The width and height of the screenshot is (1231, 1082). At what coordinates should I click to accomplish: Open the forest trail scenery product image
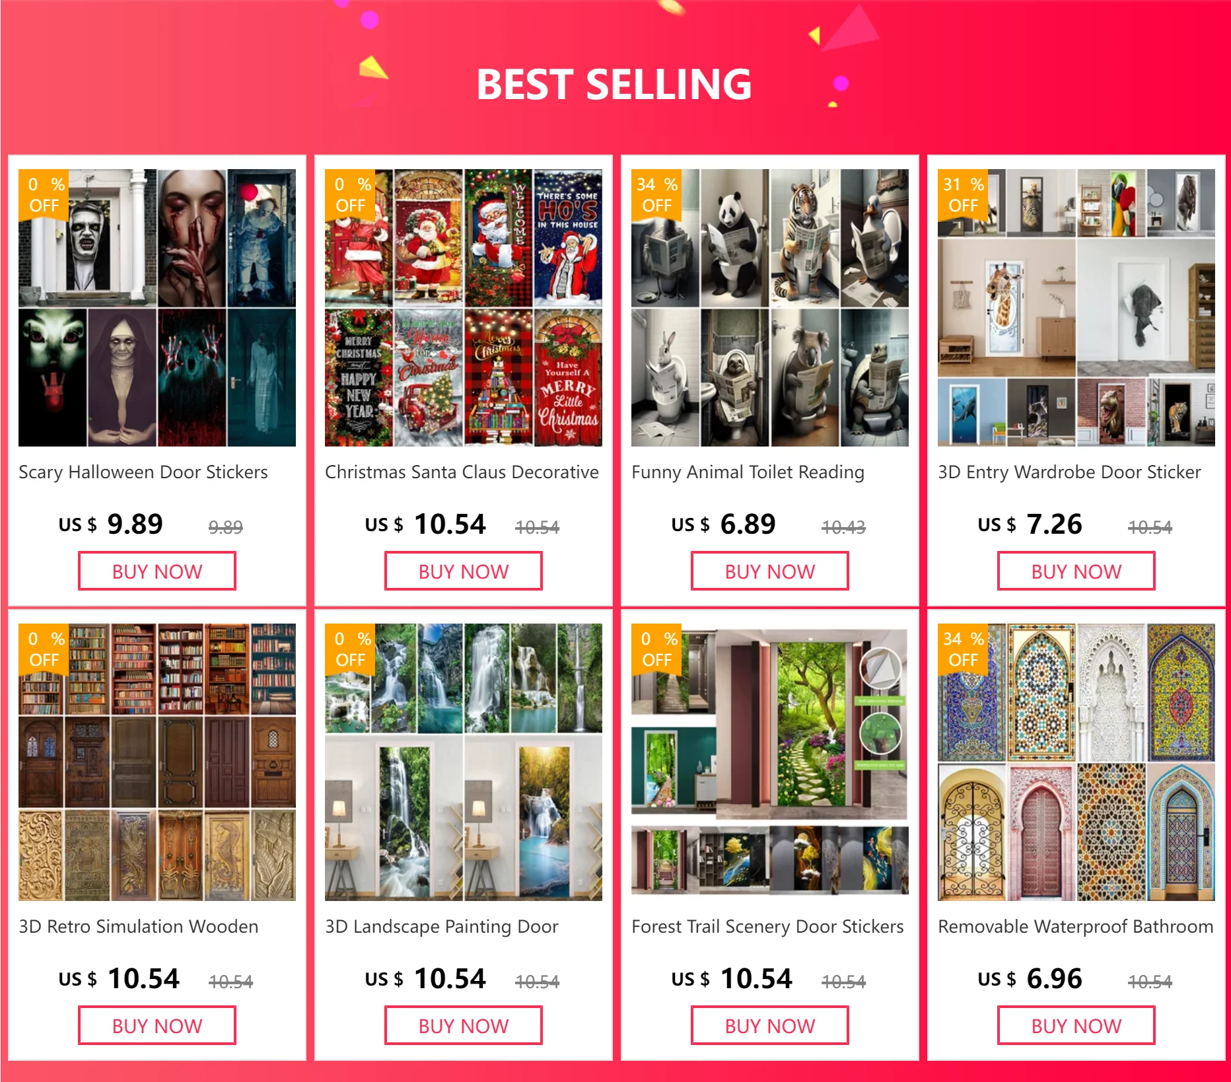tap(770, 762)
